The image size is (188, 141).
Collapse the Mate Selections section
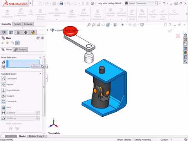[40, 58]
